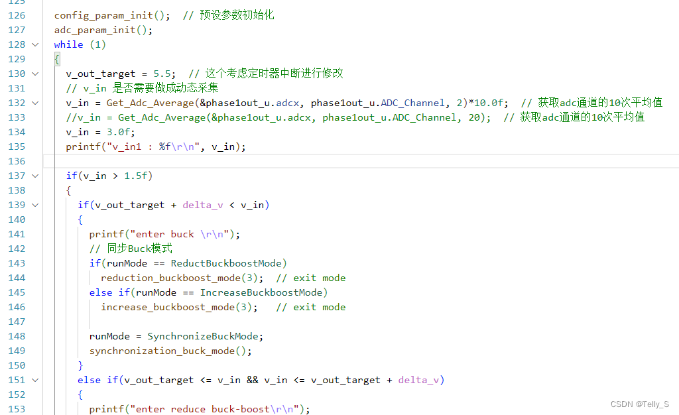Click the commented Get_Adc_Average on line 133
The height and width of the screenshot is (415, 679).
coord(162,118)
